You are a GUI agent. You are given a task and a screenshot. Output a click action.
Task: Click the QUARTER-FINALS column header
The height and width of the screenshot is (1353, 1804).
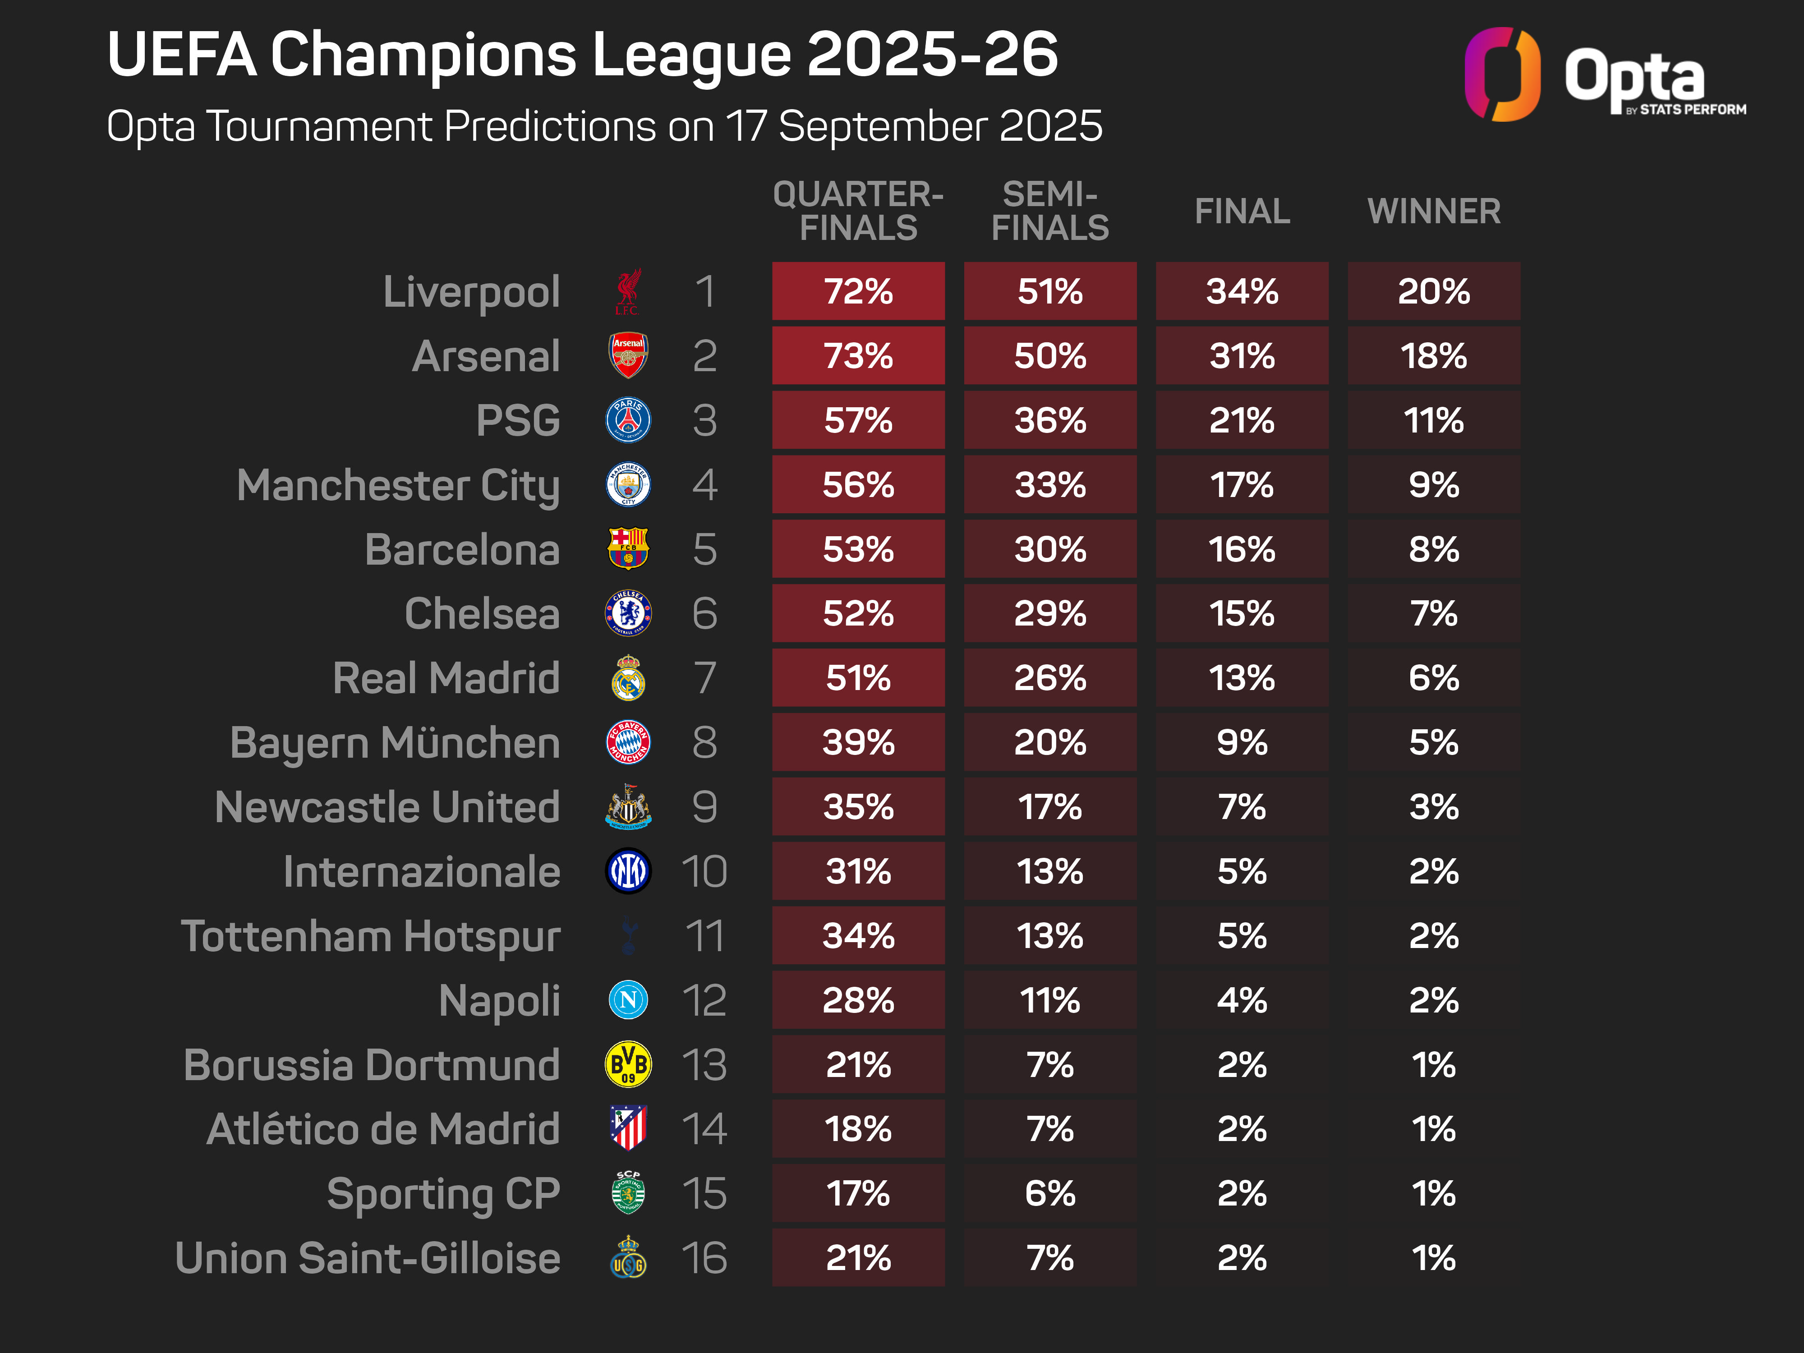pyautogui.click(x=858, y=211)
